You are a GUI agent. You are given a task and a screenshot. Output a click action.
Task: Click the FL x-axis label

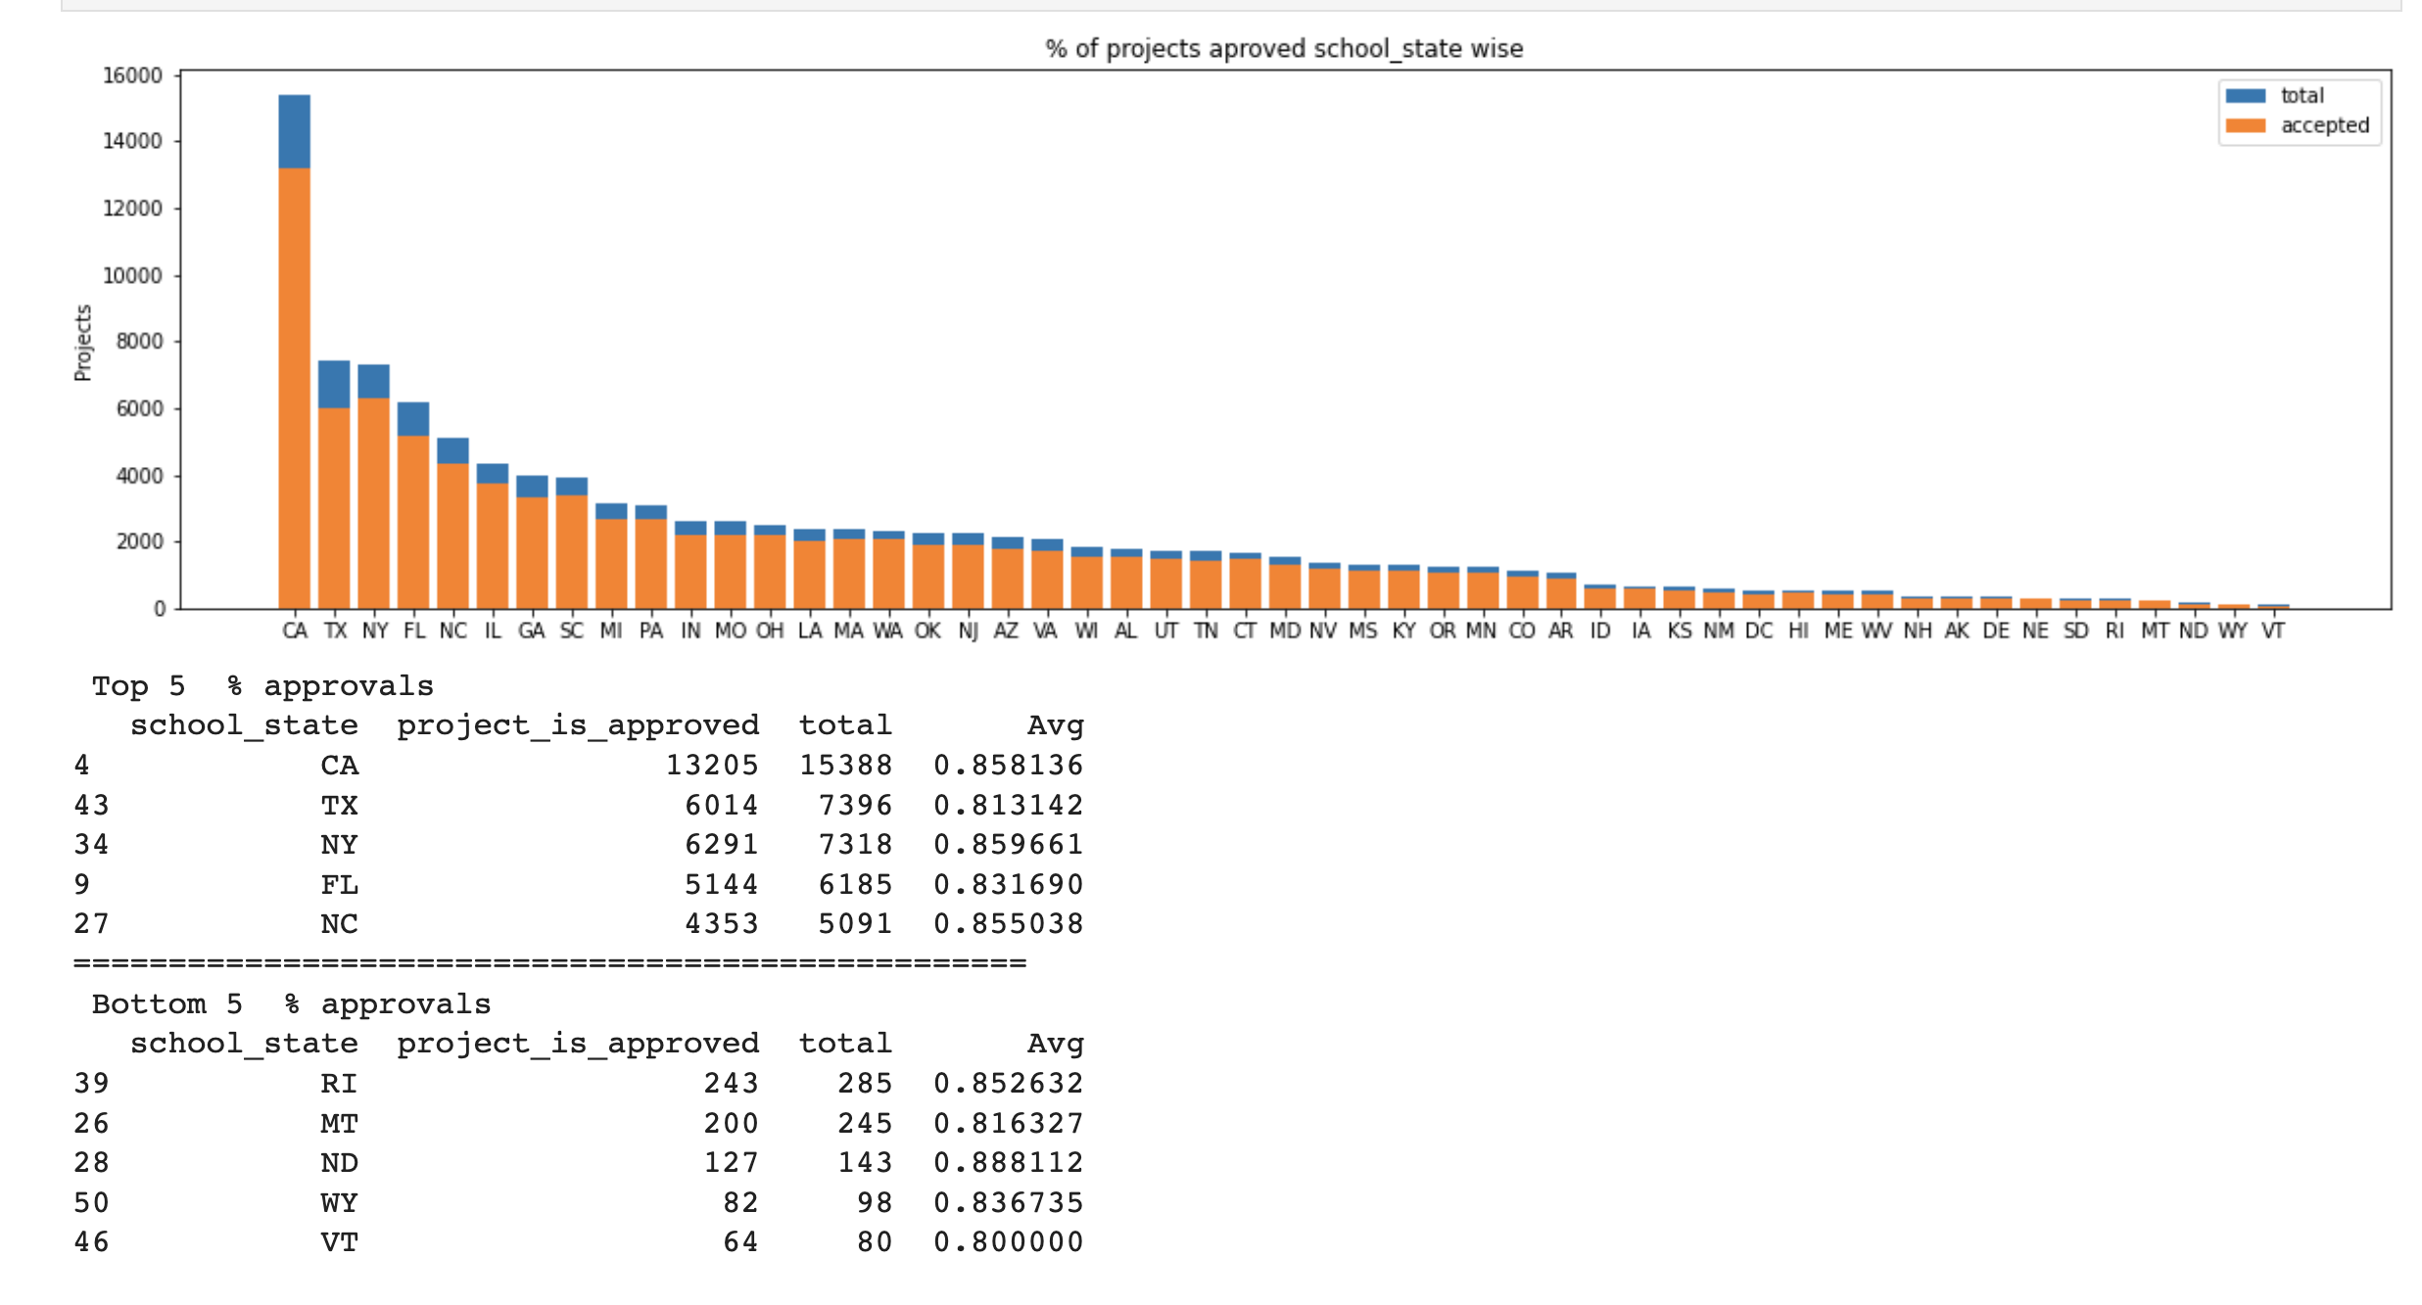pos(414,631)
